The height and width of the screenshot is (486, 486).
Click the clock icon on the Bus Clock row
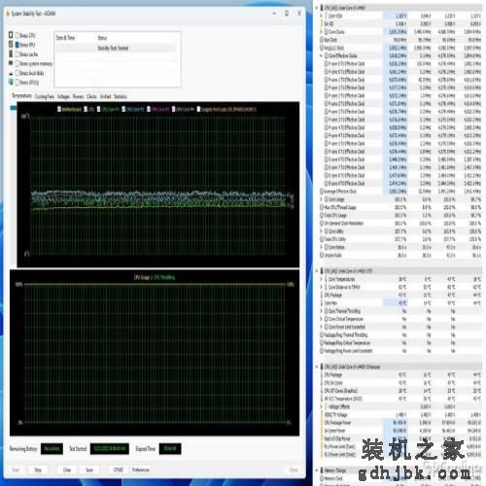coord(322,40)
